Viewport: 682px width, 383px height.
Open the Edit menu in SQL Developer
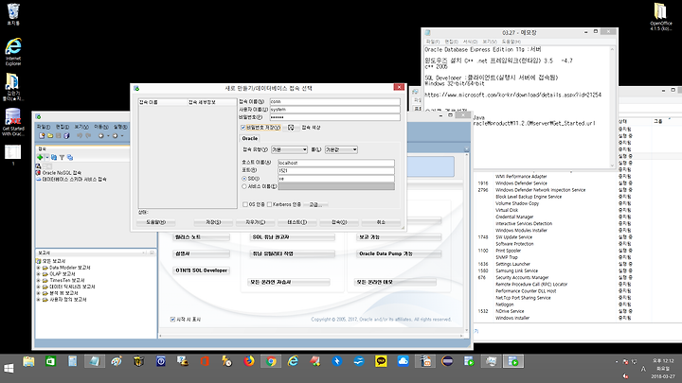[63, 127]
